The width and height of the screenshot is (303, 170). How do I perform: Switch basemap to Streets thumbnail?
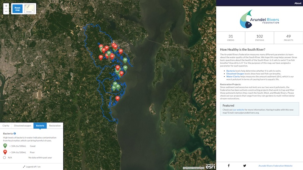pyautogui.click(x=30, y=9)
